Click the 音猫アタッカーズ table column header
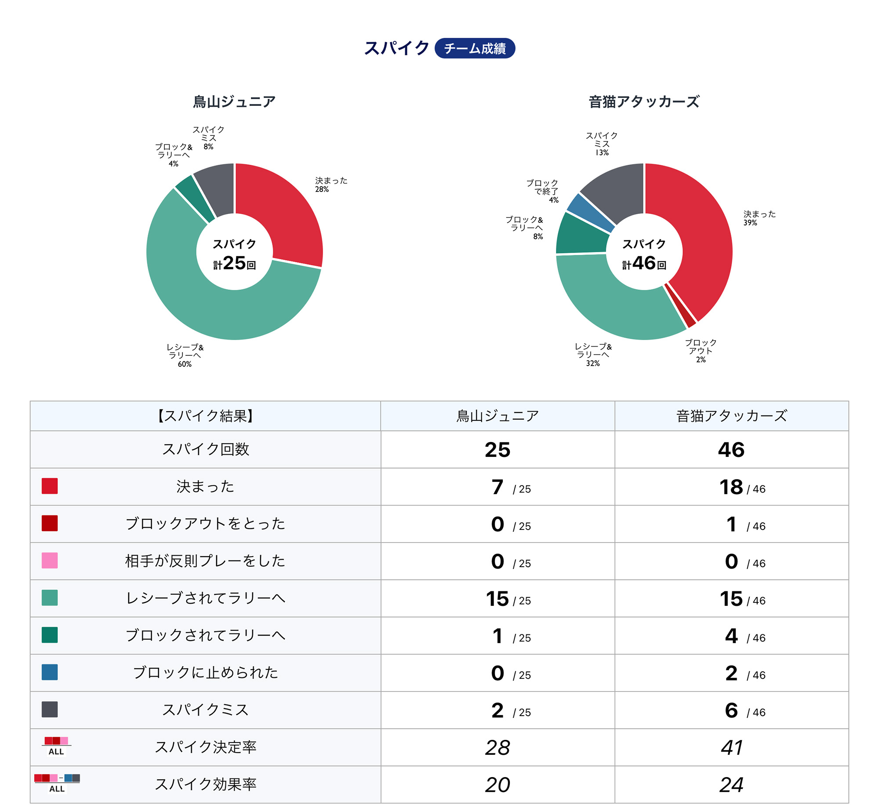The image size is (879, 811). [x=731, y=416]
